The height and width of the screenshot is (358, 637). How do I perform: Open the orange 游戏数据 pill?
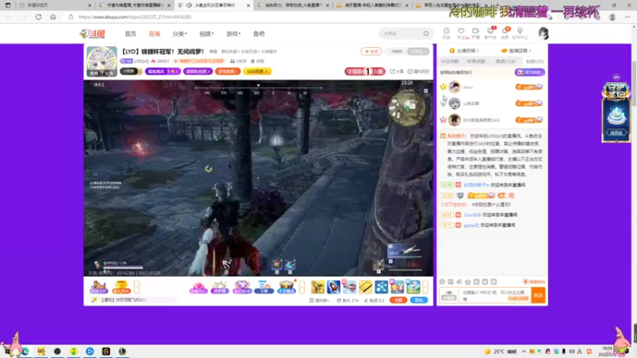228,72
